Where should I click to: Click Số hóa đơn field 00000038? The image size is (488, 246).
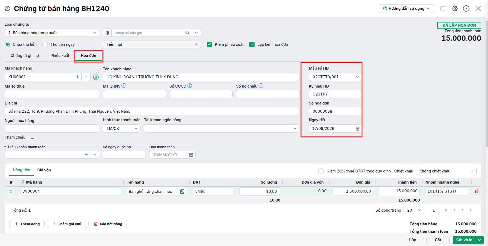(335, 111)
